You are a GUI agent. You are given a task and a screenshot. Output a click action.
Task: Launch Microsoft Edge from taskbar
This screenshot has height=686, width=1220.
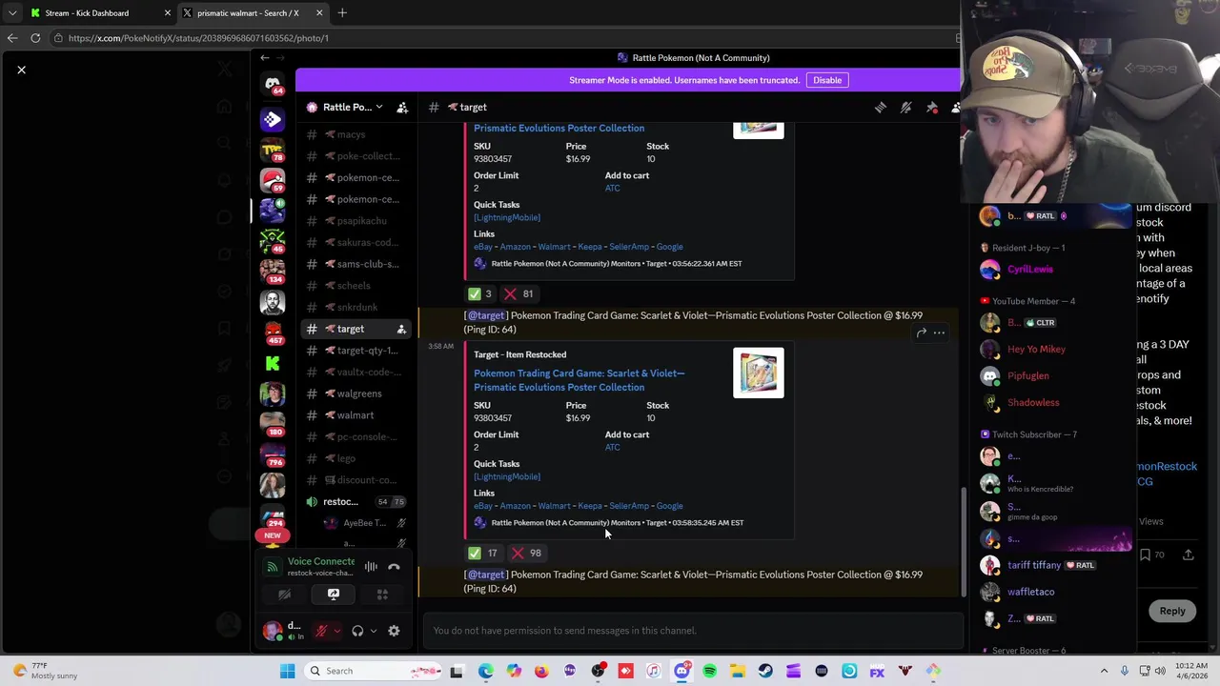click(486, 671)
